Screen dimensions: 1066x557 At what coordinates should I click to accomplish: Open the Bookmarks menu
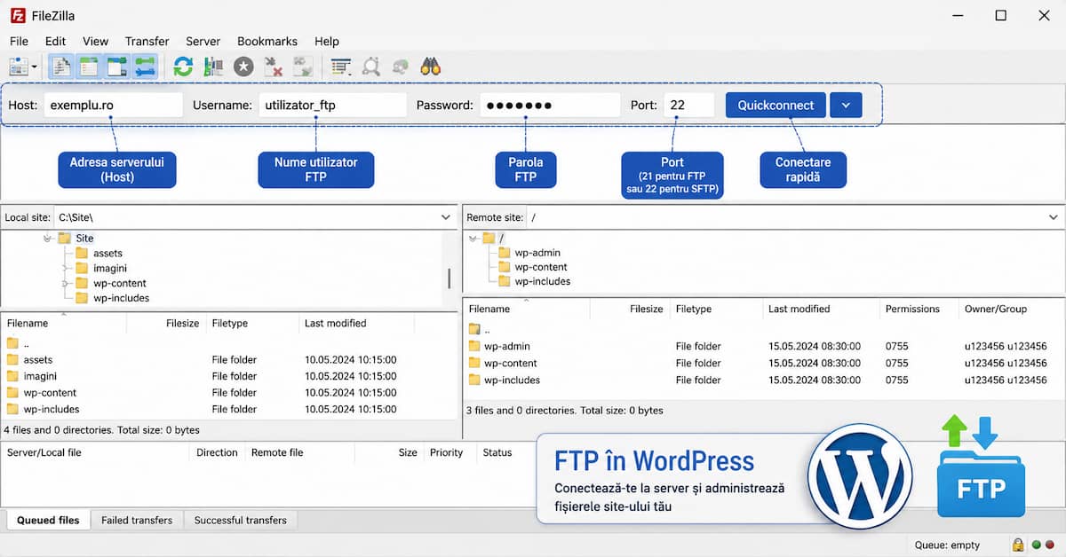point(267,41)
